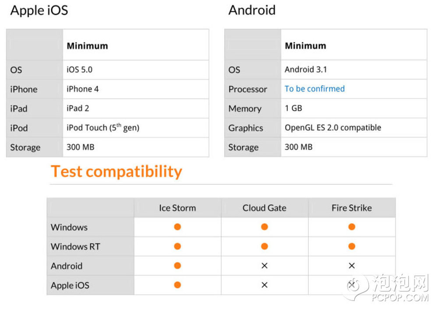438x311 pixels.
Task: Click the orange dot for Windows Ice Storm
Action: pos(177,227)
